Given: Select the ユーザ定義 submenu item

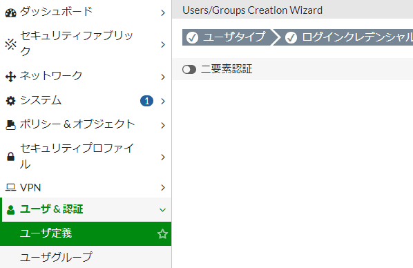Looking at the screenshot, I should [86, 233].
